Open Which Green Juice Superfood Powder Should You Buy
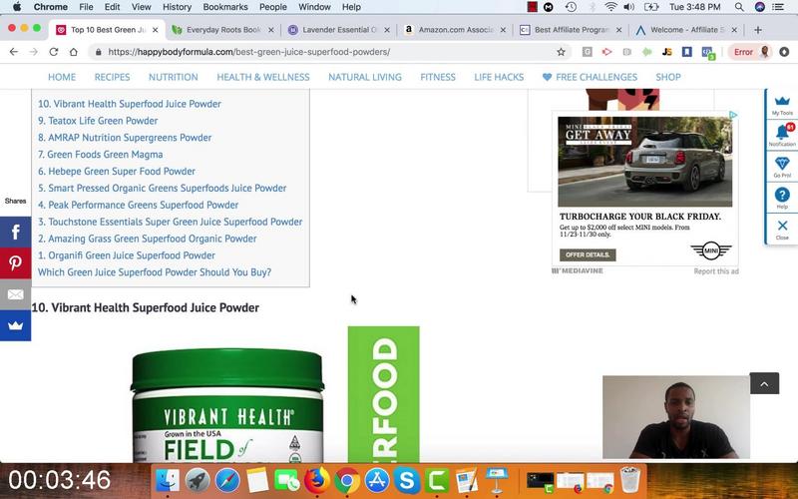This screenshot has height=499, width=798. coord(155,272)
